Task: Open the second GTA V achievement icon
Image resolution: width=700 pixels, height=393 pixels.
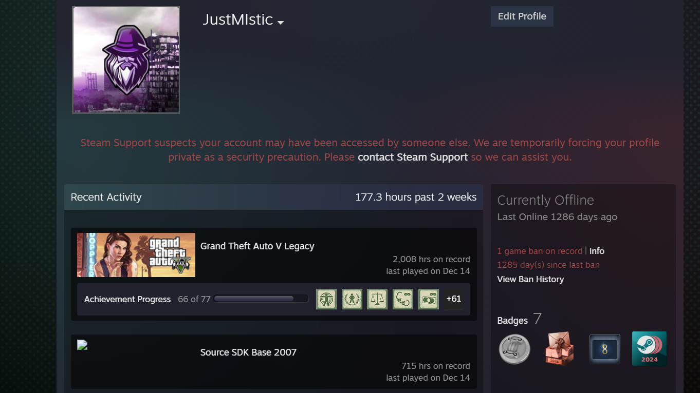Action: click(352, 299)
